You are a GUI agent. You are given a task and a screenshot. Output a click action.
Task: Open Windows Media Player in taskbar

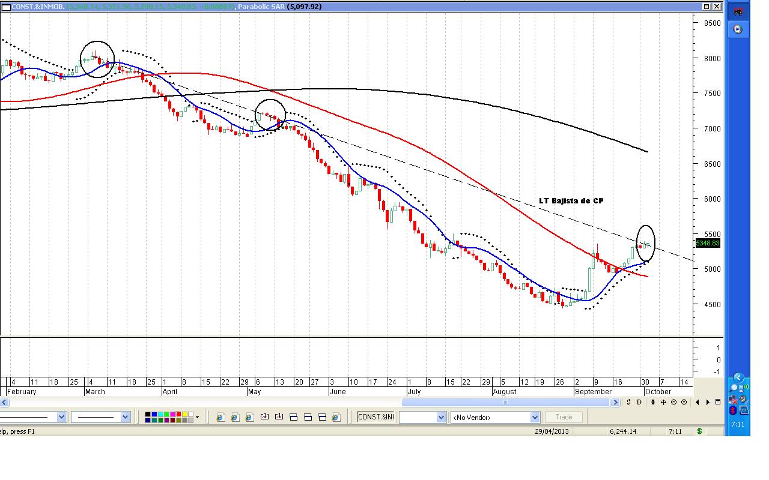point(738,29)
